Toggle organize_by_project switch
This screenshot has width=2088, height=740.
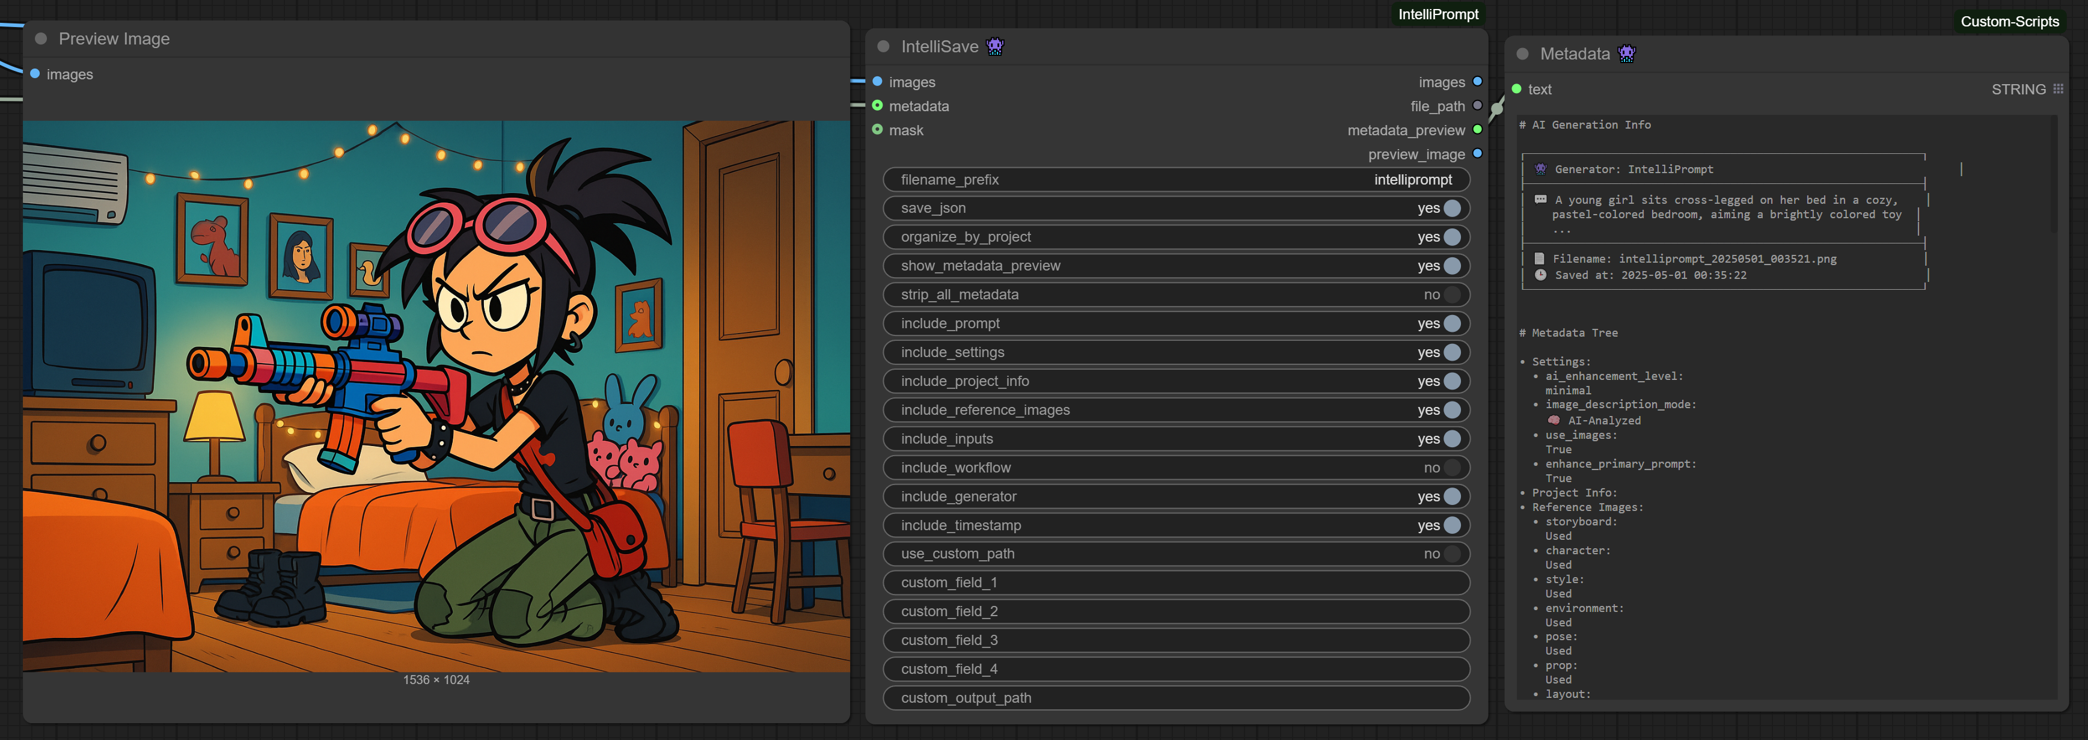[x=1452, y=237]
